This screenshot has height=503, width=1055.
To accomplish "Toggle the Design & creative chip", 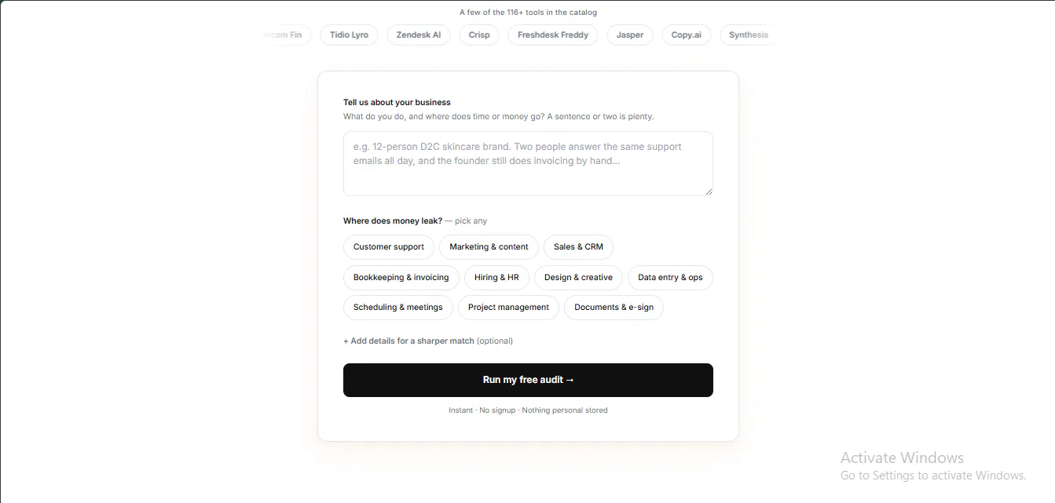I will (578, 278).
